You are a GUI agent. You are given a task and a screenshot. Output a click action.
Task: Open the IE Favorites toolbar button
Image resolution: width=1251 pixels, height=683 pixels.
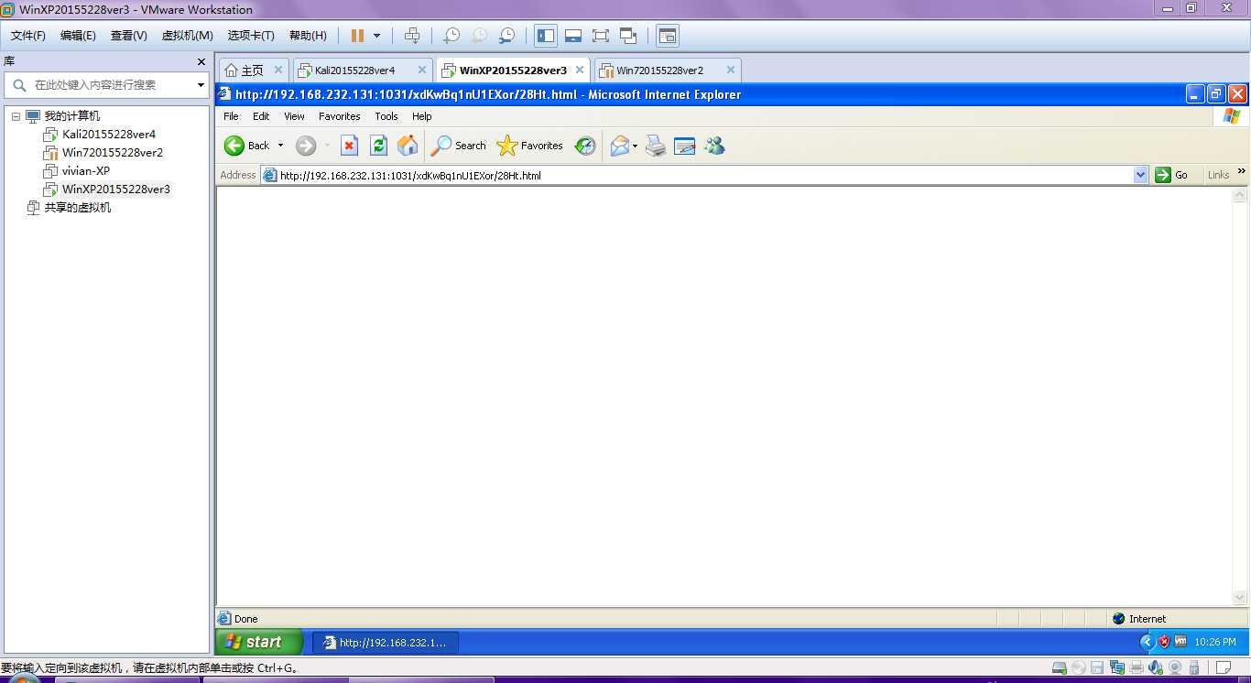(529, 146)
